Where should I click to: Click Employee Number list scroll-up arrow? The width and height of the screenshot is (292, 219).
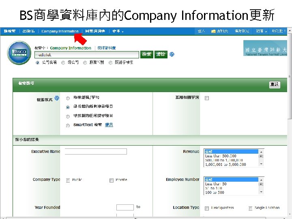click(261, 180)
